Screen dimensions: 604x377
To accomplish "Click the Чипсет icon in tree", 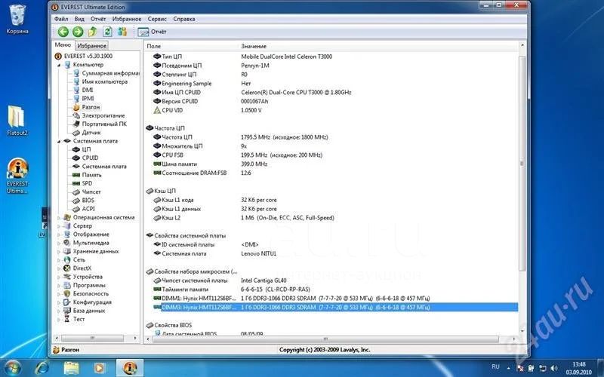I will pyautogui.click(x=76, y=192).
